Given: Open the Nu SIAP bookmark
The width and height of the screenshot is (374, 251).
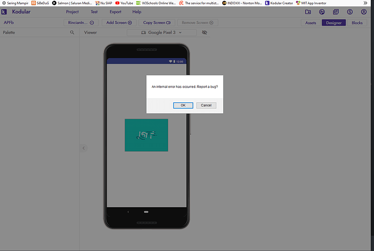Looking at the screenshot, I should tap(104, 3).
